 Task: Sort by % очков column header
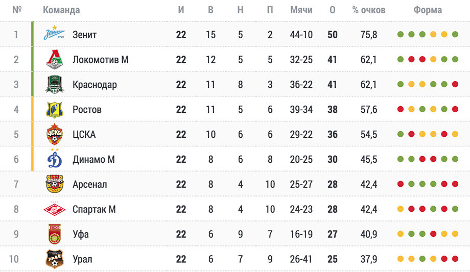369,10
